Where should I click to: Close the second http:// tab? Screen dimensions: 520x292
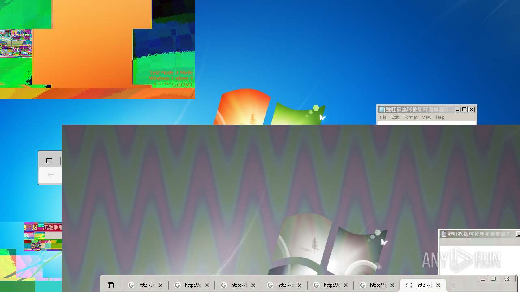(207, 286)
